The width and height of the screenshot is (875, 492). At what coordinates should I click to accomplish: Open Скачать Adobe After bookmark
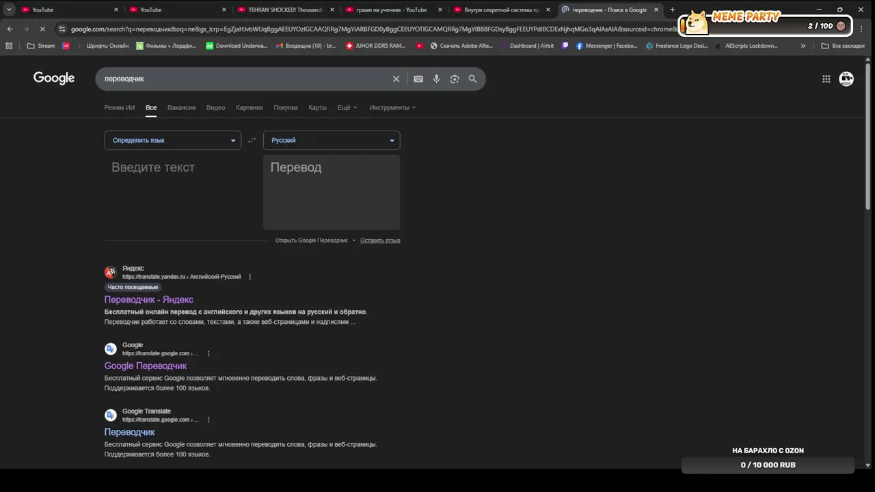[461, 46]
